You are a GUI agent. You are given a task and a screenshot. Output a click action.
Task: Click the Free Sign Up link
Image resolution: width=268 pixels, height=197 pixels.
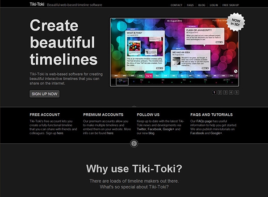point(231,5)
